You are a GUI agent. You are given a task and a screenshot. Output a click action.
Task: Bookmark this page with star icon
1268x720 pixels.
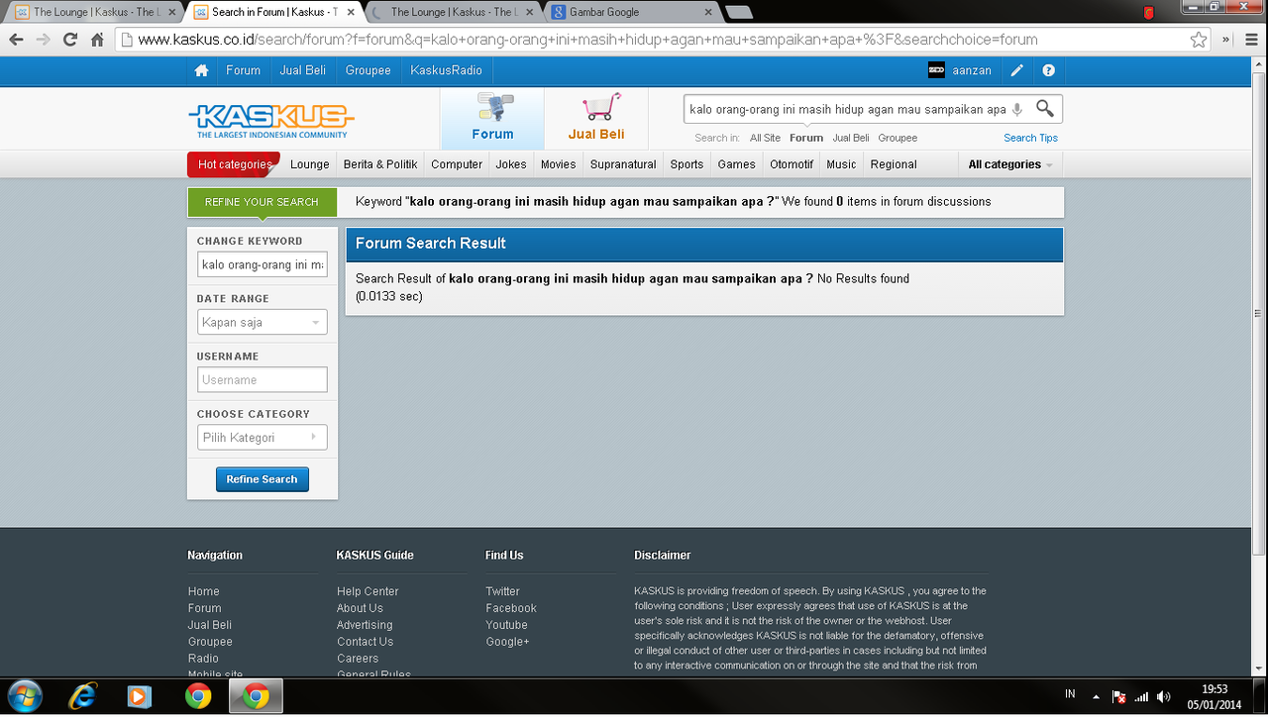(x=1199, y=40)
